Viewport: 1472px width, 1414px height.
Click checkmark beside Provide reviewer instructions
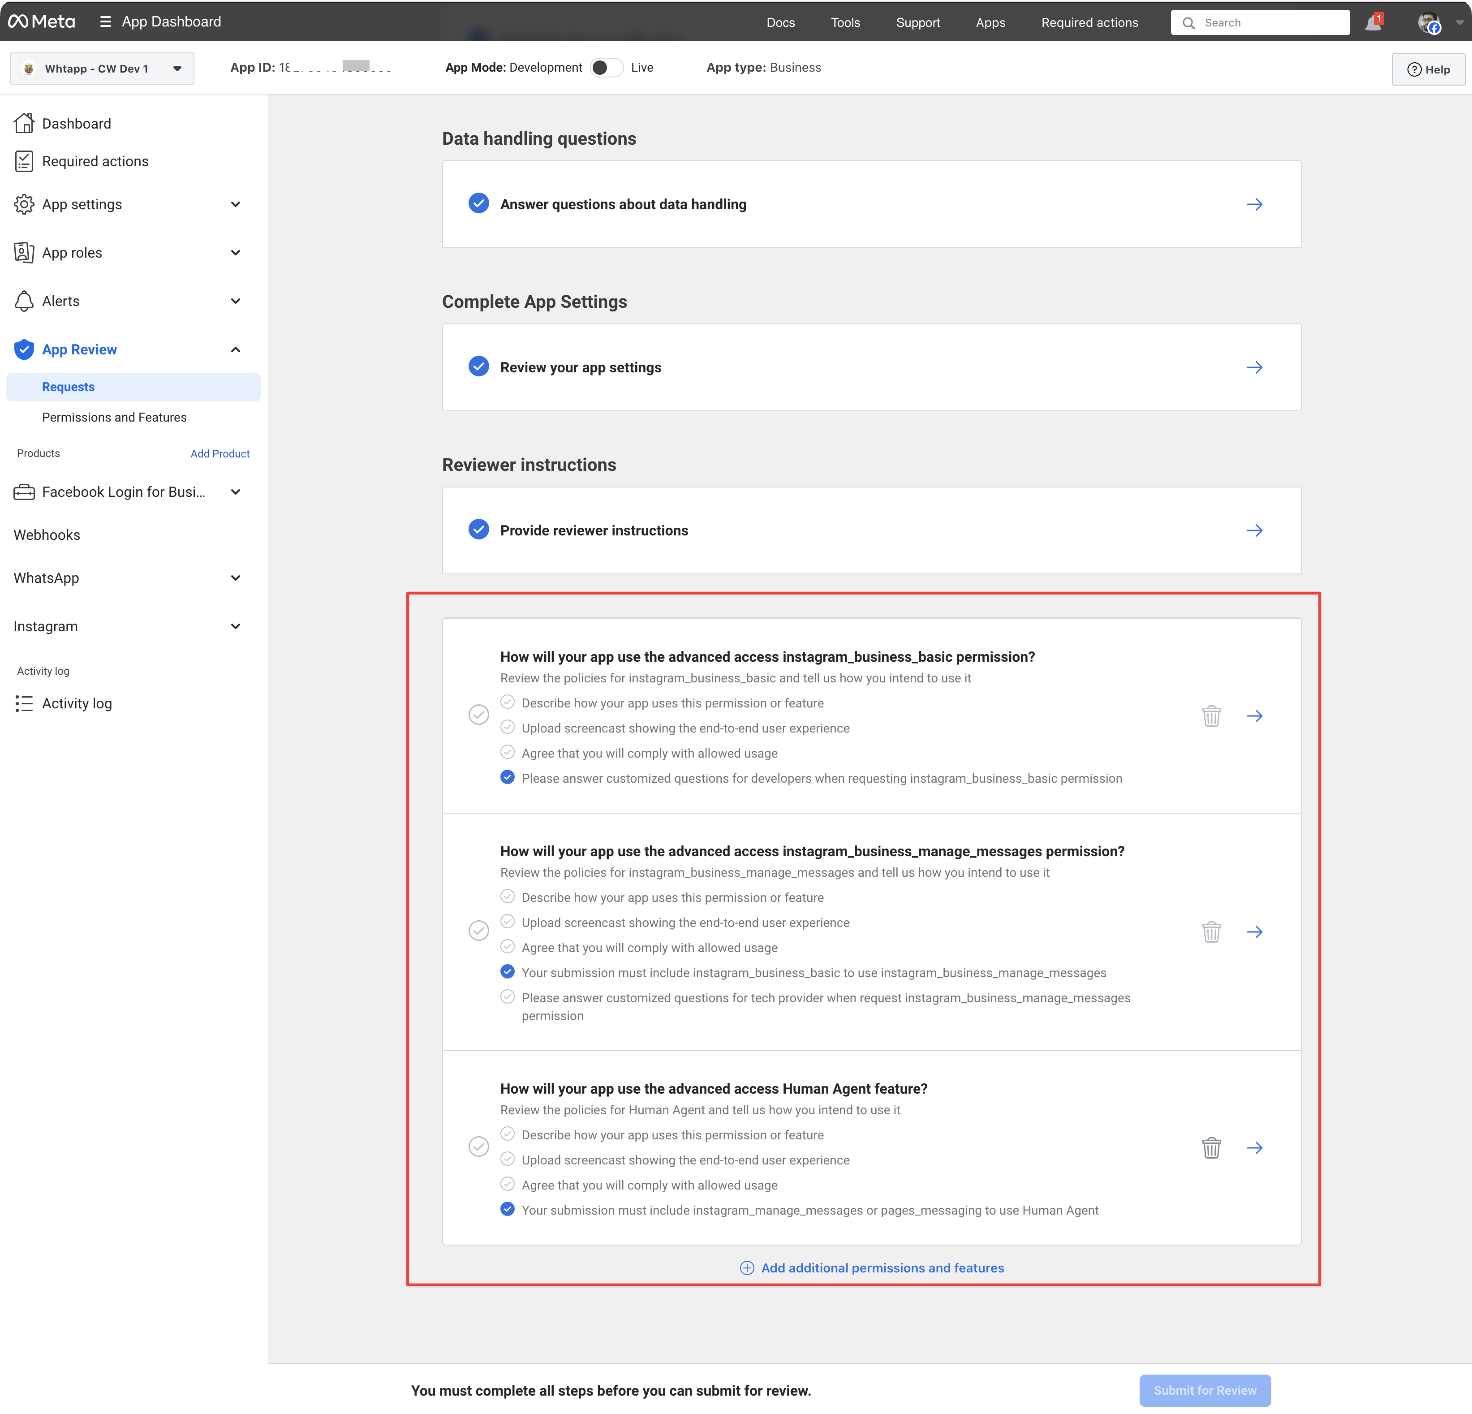click(x=478, y=530)
